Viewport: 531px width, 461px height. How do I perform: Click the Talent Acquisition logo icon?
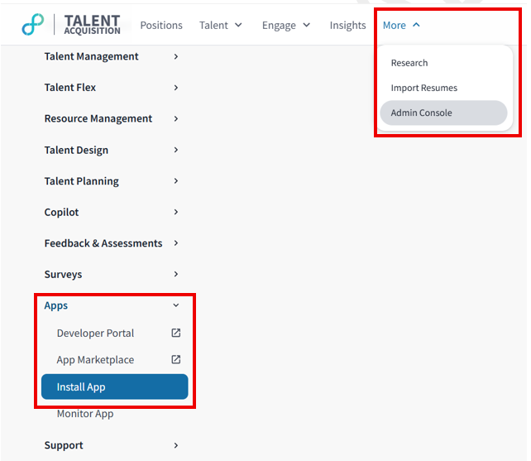pyautogui.click(x=32, y=25)
